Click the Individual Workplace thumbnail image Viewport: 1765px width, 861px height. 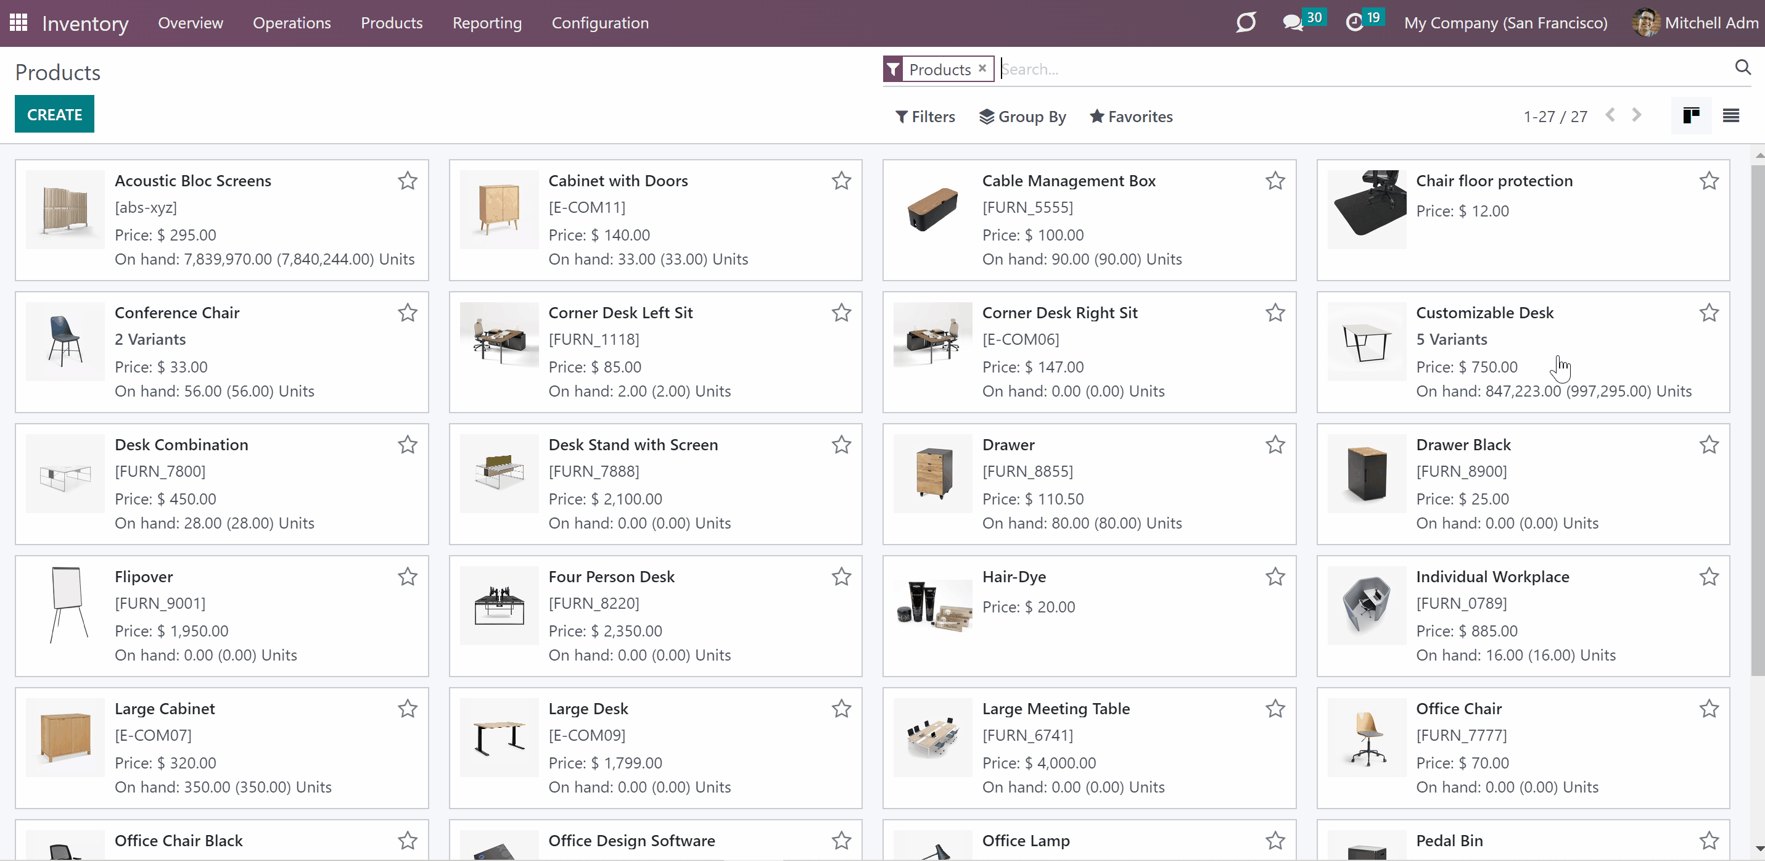click(x=1366, y=605)
